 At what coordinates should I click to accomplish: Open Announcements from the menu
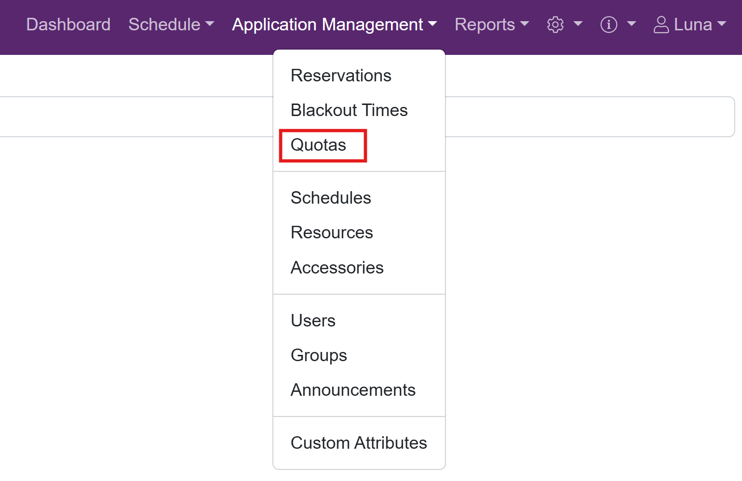[x=353, y=390]
